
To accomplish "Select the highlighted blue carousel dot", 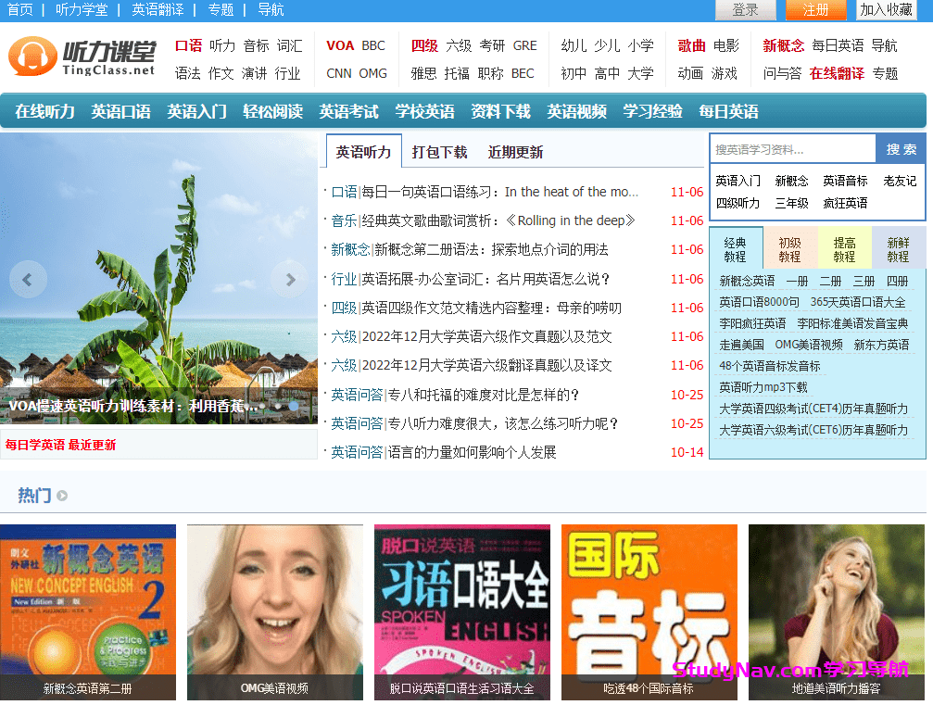I will tap(294, 406).
